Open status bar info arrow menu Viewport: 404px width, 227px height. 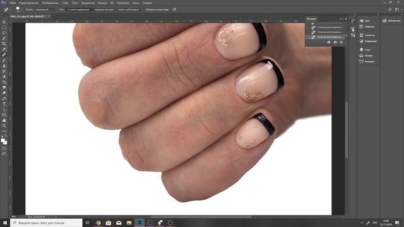pyautogui.click(x=56, y=217)
